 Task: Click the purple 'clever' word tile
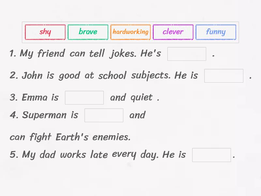173,32
